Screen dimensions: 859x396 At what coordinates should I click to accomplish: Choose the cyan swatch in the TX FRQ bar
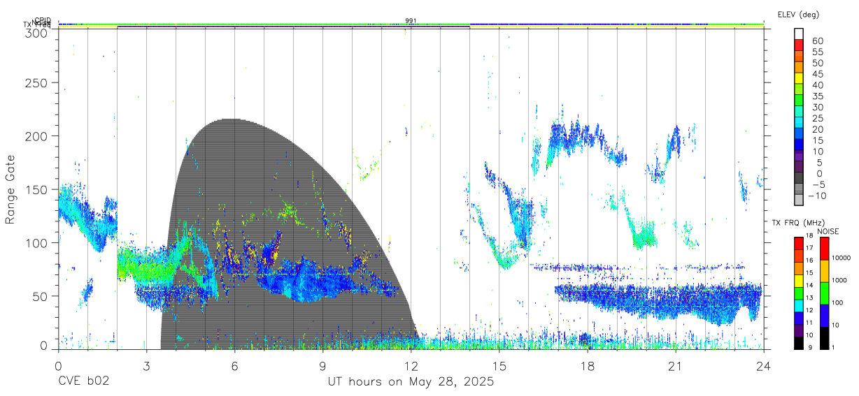798,305
